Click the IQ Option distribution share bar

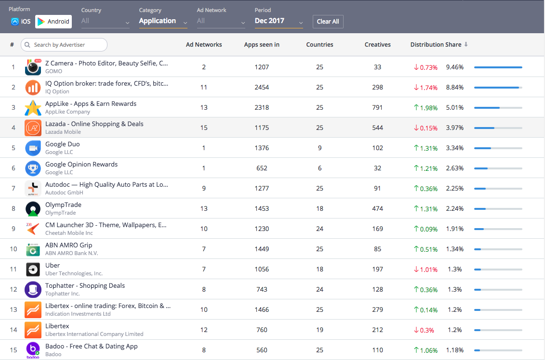point(498,88)
